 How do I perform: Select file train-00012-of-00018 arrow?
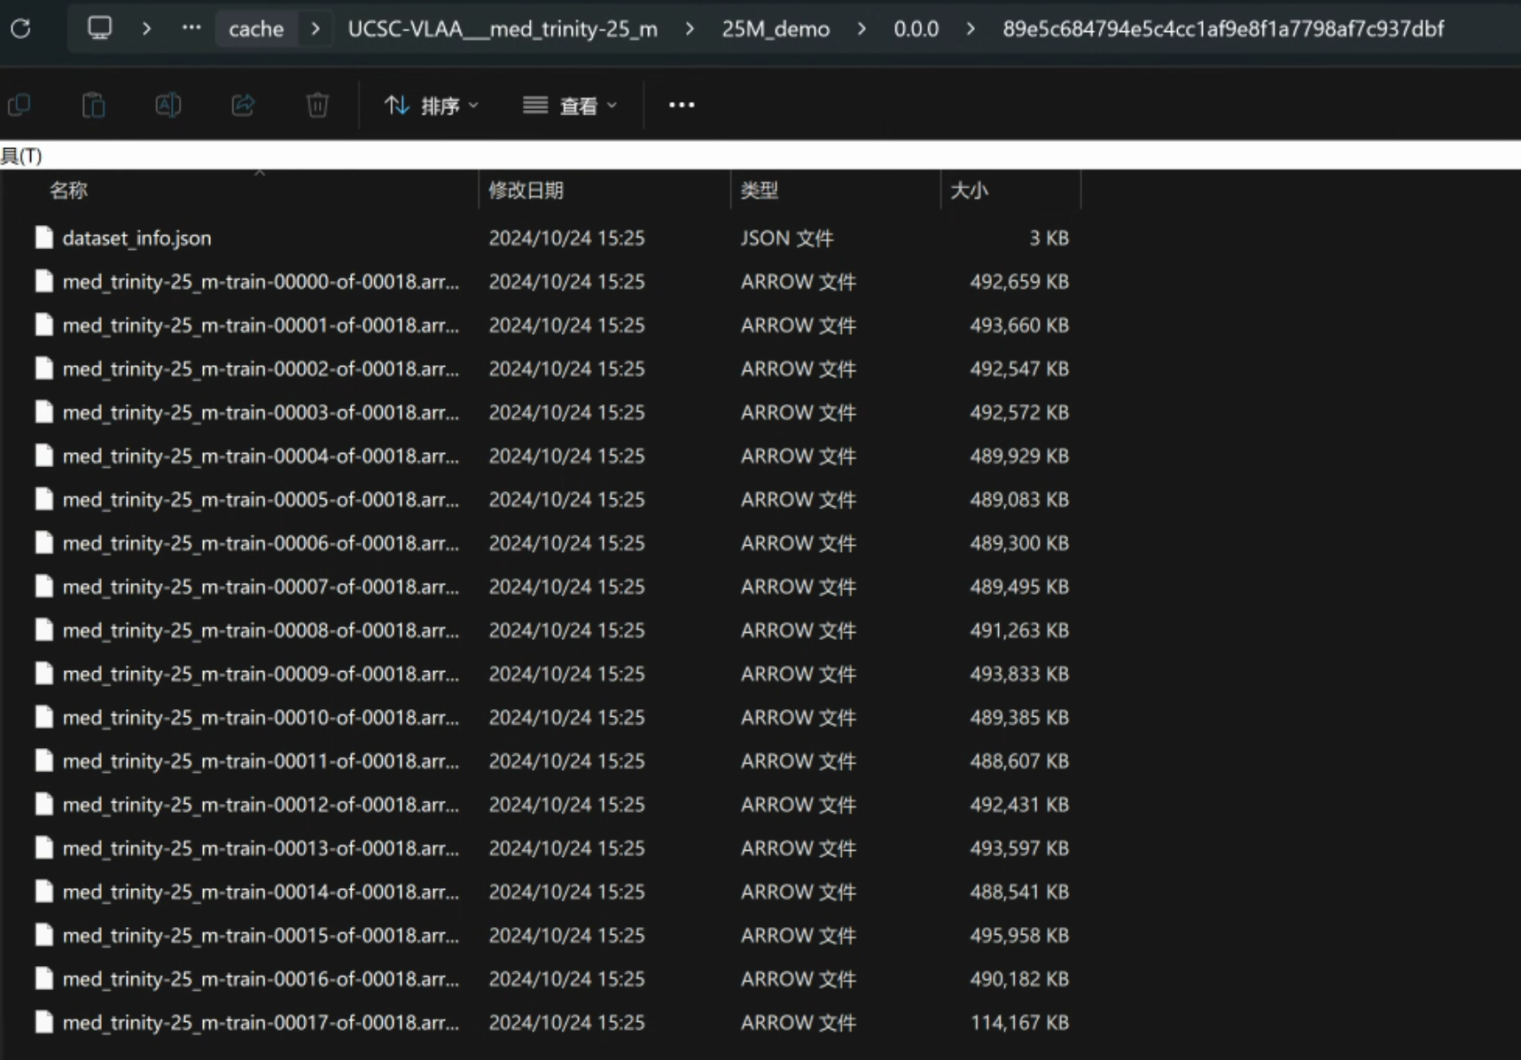(x=261, y=805)
